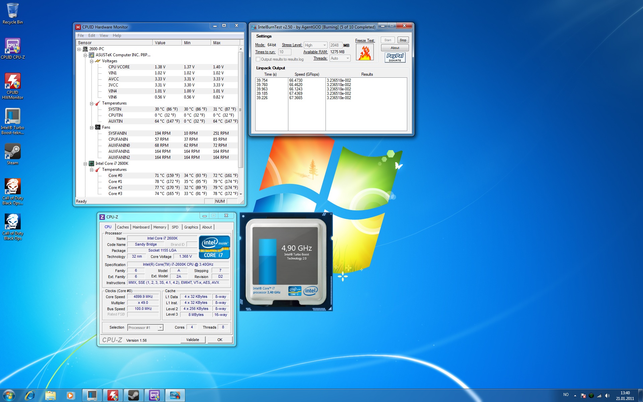The height and width of the screenshot is (402, 643).
Task: Click the Intel Core i7 logo in CPU-Z
Action: click(214, 247)
